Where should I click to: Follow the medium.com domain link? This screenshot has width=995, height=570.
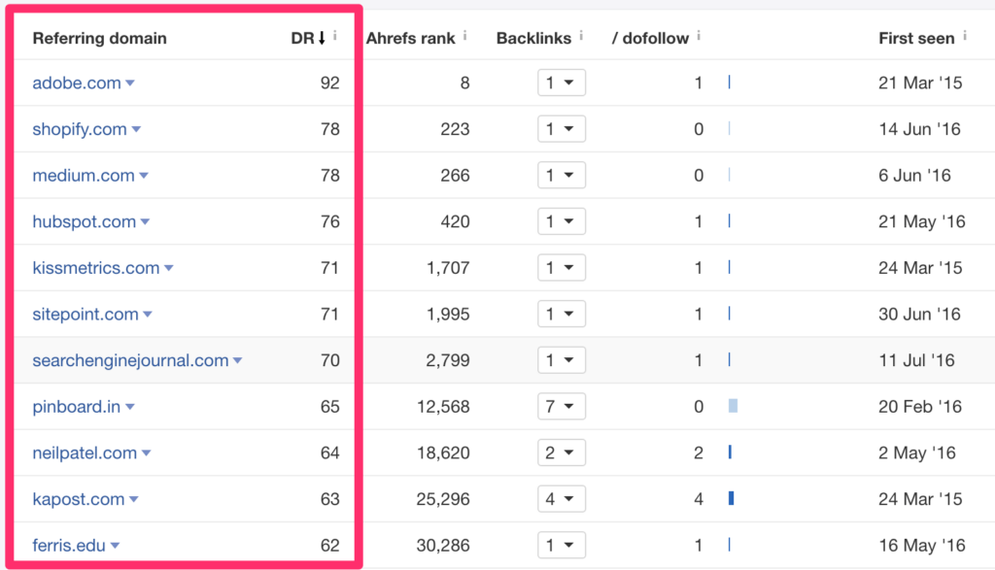pyautogui.click(x=84, y=176)
